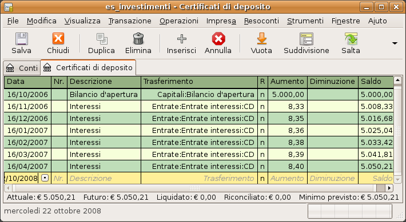The height and width of the screenshot is (222, 406).
Task: Open the Visualizza menu
Action: point(82,21)
